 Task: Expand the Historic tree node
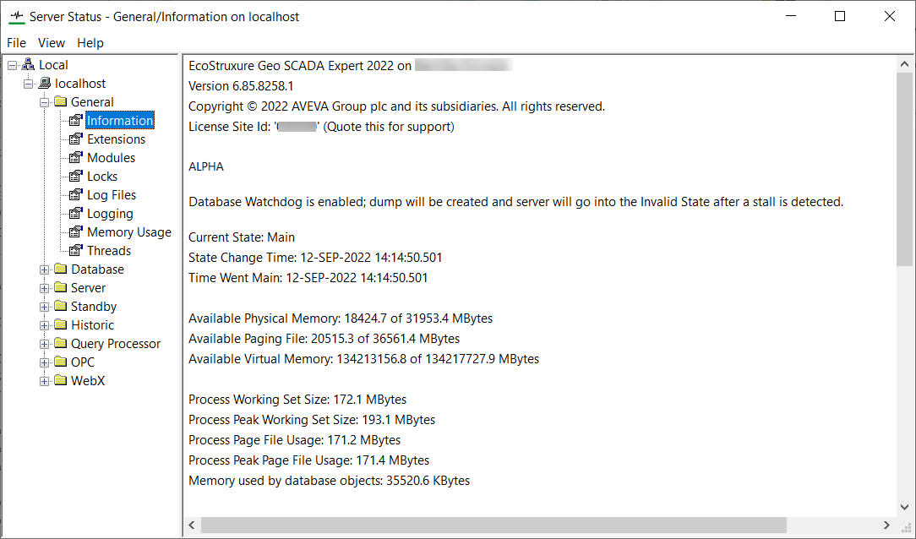44,325
